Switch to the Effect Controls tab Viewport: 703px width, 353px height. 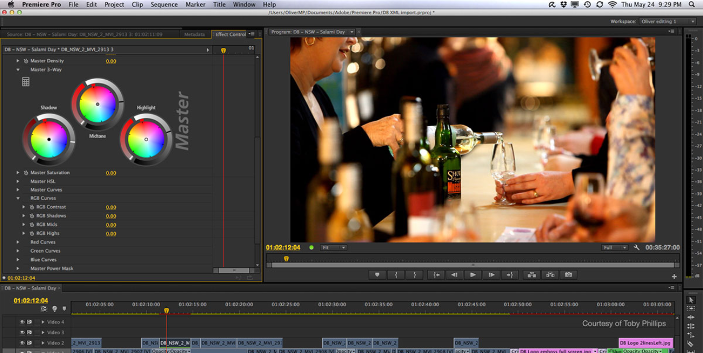coord(231,34)
